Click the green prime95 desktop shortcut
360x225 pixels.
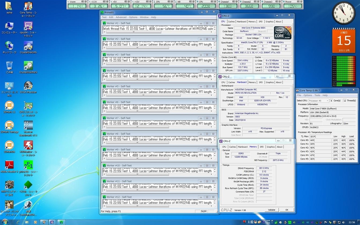click(28, 165)
